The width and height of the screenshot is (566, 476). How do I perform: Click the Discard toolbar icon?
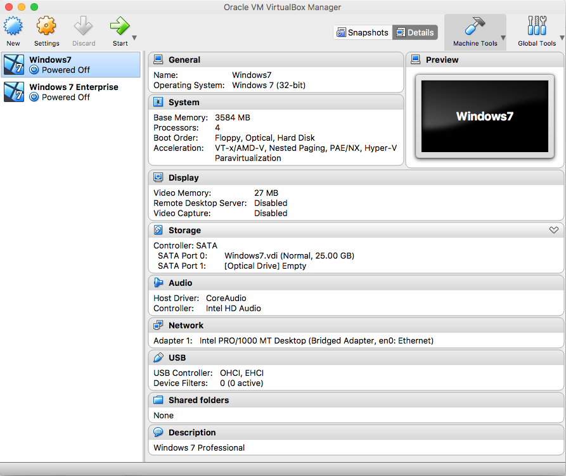83,27
